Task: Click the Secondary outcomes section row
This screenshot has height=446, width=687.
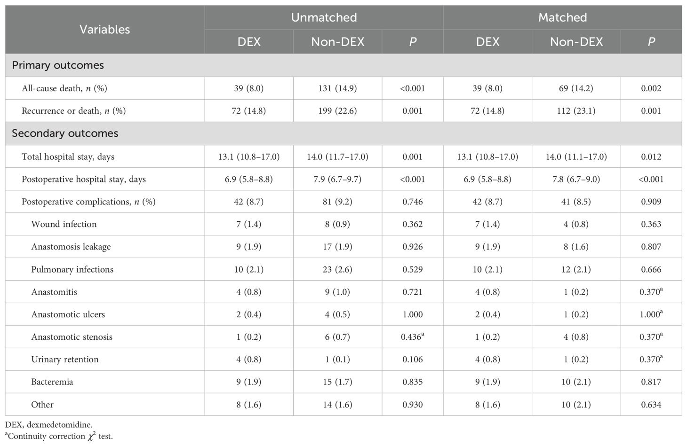Action: (65, 133)
